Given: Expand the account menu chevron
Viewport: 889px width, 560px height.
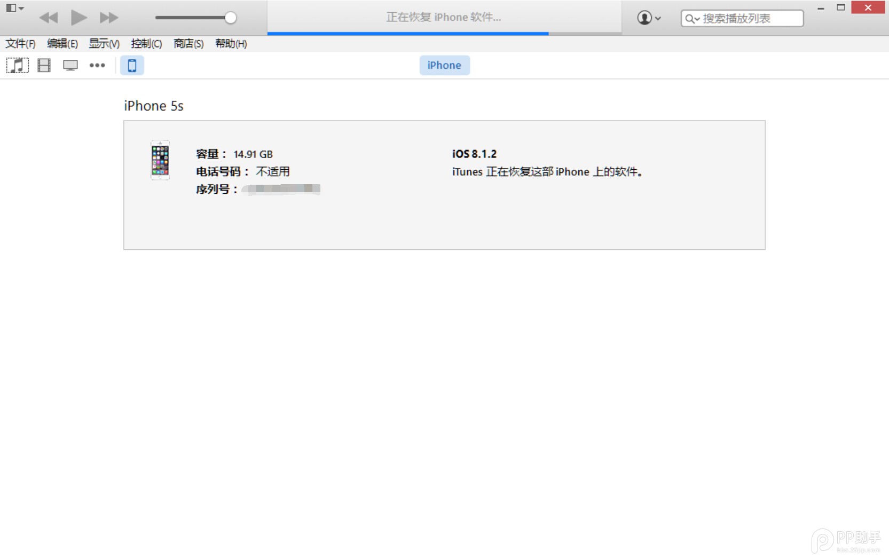Looking at the screenshot, I should click(x=658, y=19).
